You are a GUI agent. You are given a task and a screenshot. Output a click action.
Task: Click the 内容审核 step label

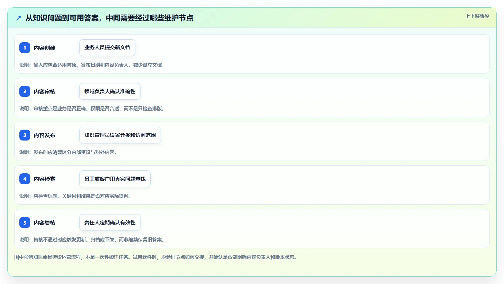coord(45,91)
